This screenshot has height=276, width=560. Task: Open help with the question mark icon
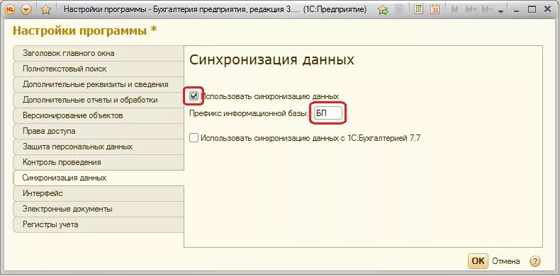pyautogui.click(x=535, y=261)
